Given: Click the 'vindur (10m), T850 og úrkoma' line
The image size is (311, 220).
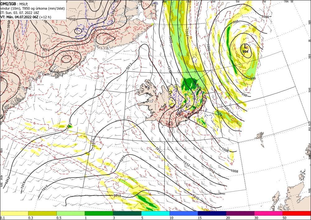Looking at the screenshot, I should (x=33, y=8).
